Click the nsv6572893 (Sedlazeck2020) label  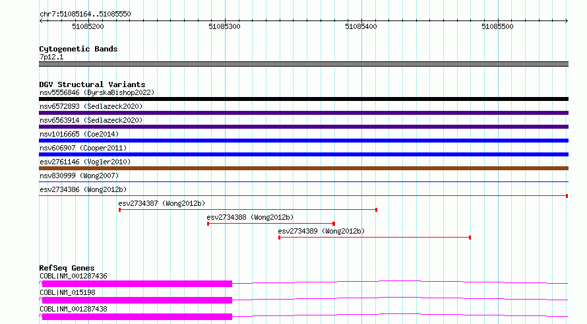(91, 106)
